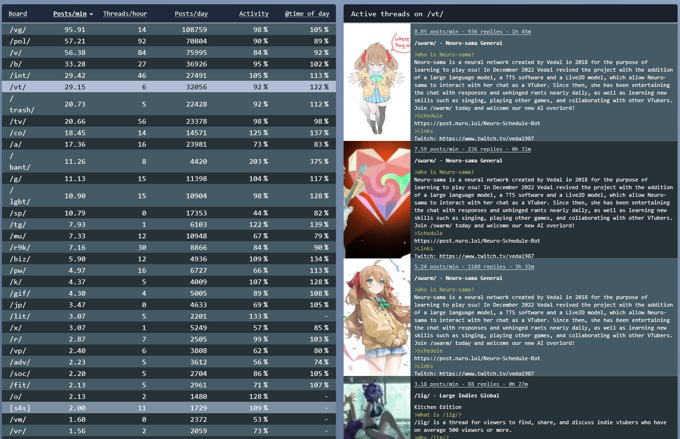Screen dimensions: 680x439
Task: Select the /b/ board row
Action: (169, 64)
